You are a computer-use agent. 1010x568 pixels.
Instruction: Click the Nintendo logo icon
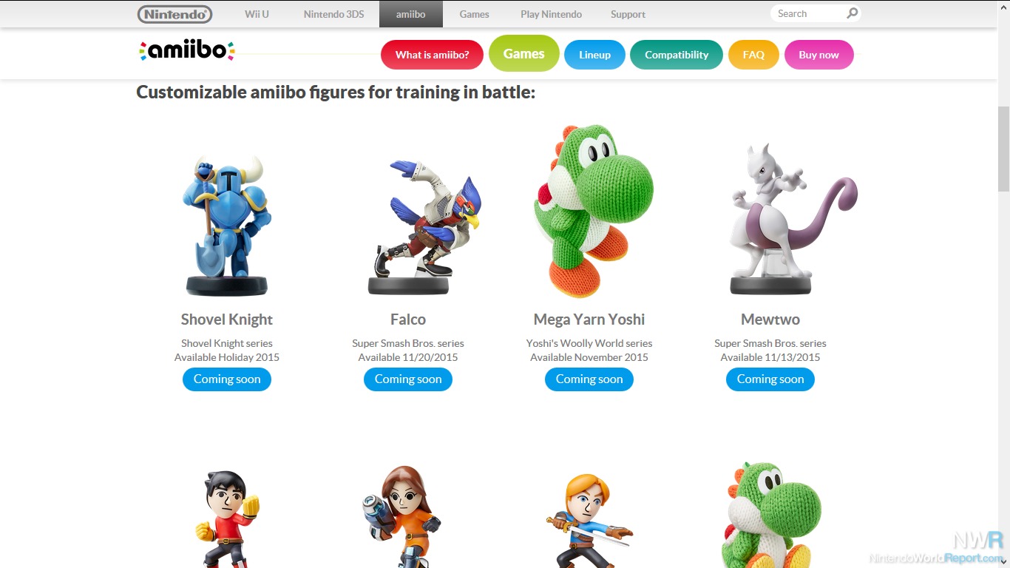[175, 14]
